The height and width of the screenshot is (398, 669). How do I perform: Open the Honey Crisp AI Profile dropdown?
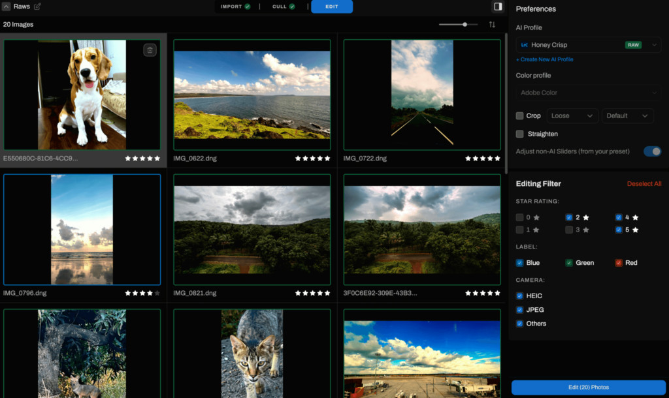pos(589,45)
